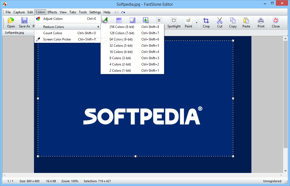The image size is (290, 186).
Task: Click the Paint palette icon
Action: [188, 20]
